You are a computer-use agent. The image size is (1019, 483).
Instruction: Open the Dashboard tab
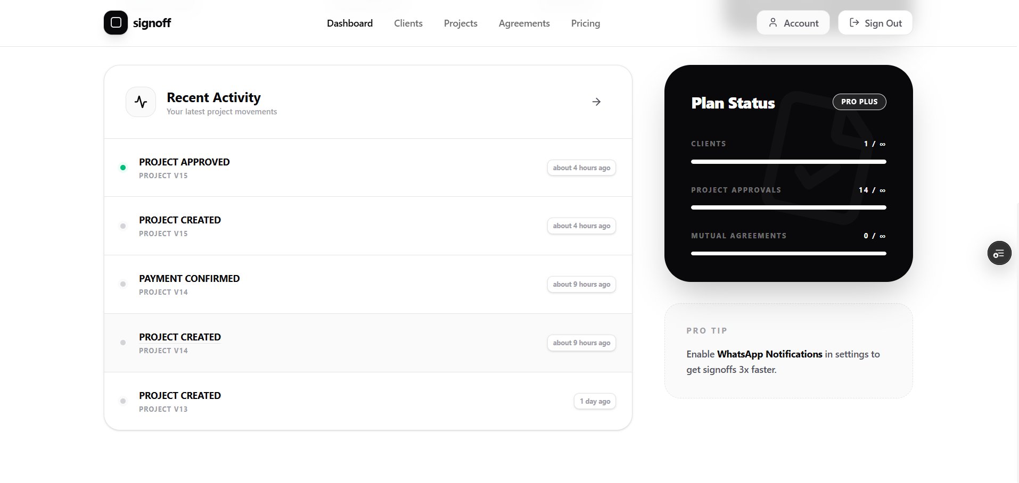coord(350,23)
